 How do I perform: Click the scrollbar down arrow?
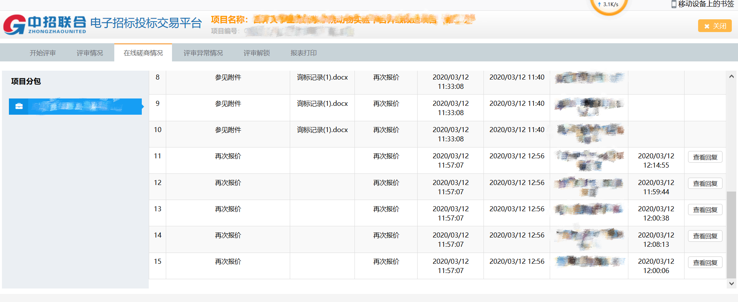[731, 283]
